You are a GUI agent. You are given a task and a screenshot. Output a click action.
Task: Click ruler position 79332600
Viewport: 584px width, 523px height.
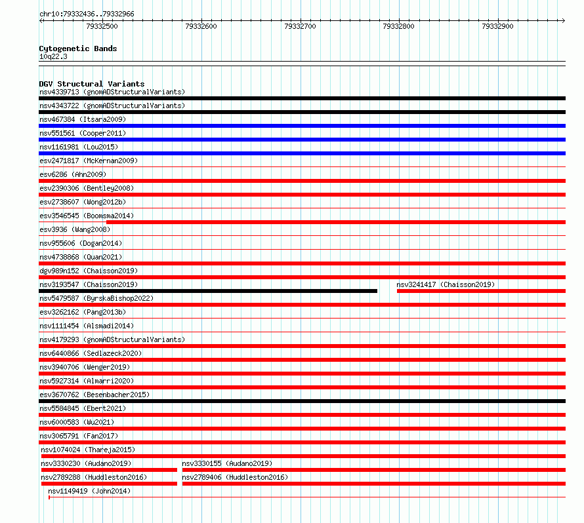pos(201,26)
